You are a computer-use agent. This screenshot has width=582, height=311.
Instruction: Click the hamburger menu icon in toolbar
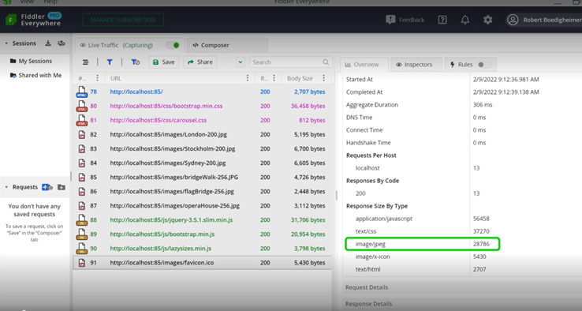pyautogui.click(x=85, y=62)
